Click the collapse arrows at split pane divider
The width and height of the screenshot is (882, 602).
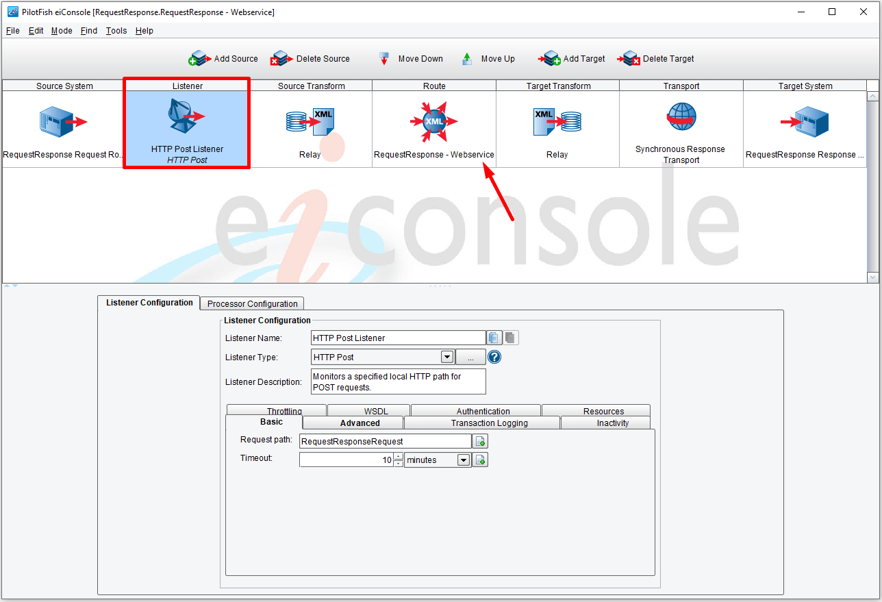click(10, 286)
